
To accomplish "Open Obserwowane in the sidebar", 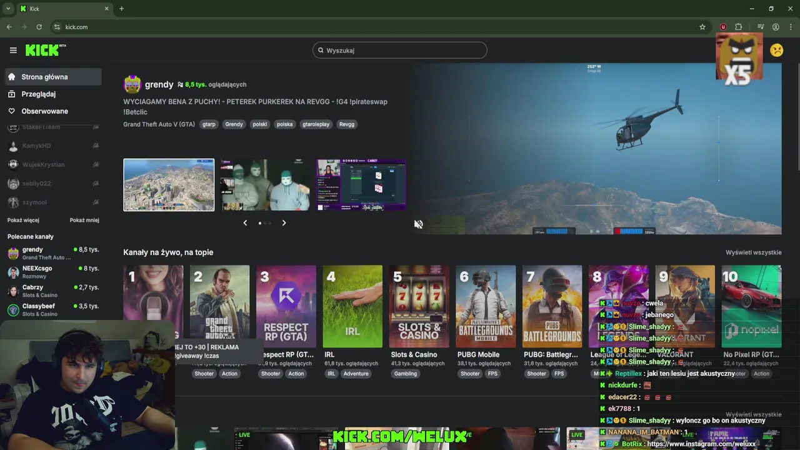I will coord(52,111).
